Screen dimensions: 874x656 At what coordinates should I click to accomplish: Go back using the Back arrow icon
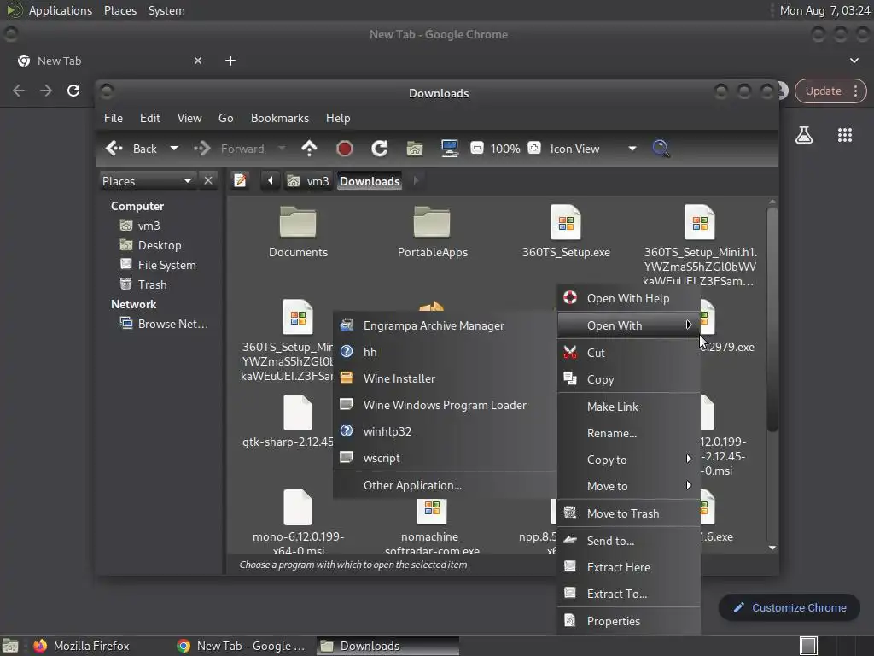114,149
